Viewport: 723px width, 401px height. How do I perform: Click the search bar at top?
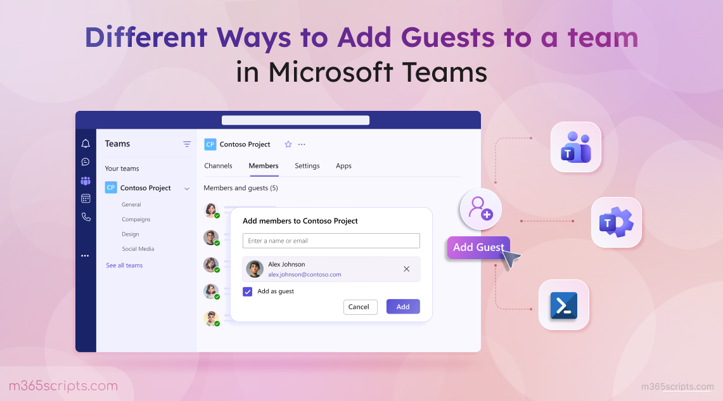click(295, 120)
